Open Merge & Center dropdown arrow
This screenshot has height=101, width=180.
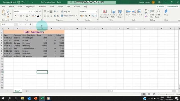click(x=76, y=16)
